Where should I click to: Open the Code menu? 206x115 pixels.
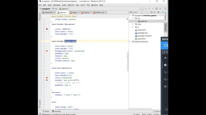[64, 5]
